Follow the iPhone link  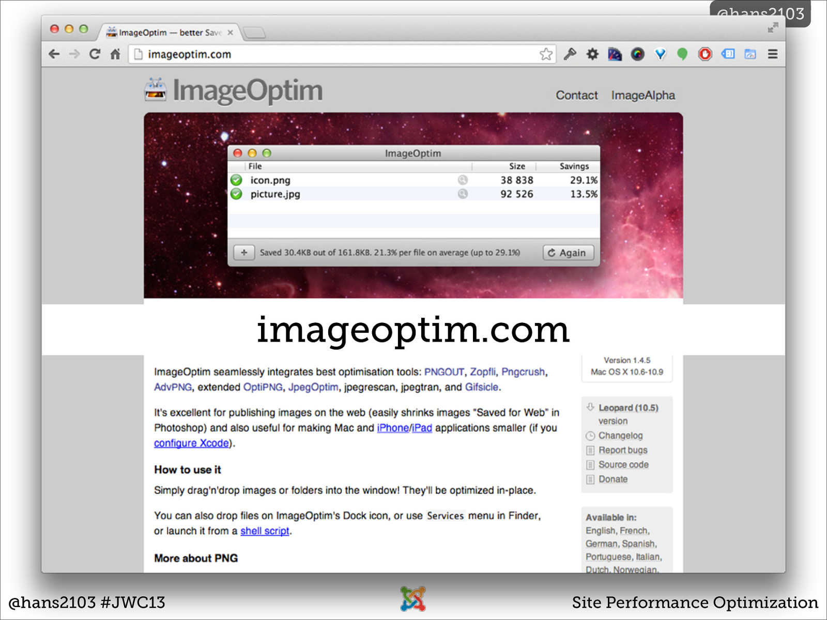pyautogui.click(x=393, y=428)
